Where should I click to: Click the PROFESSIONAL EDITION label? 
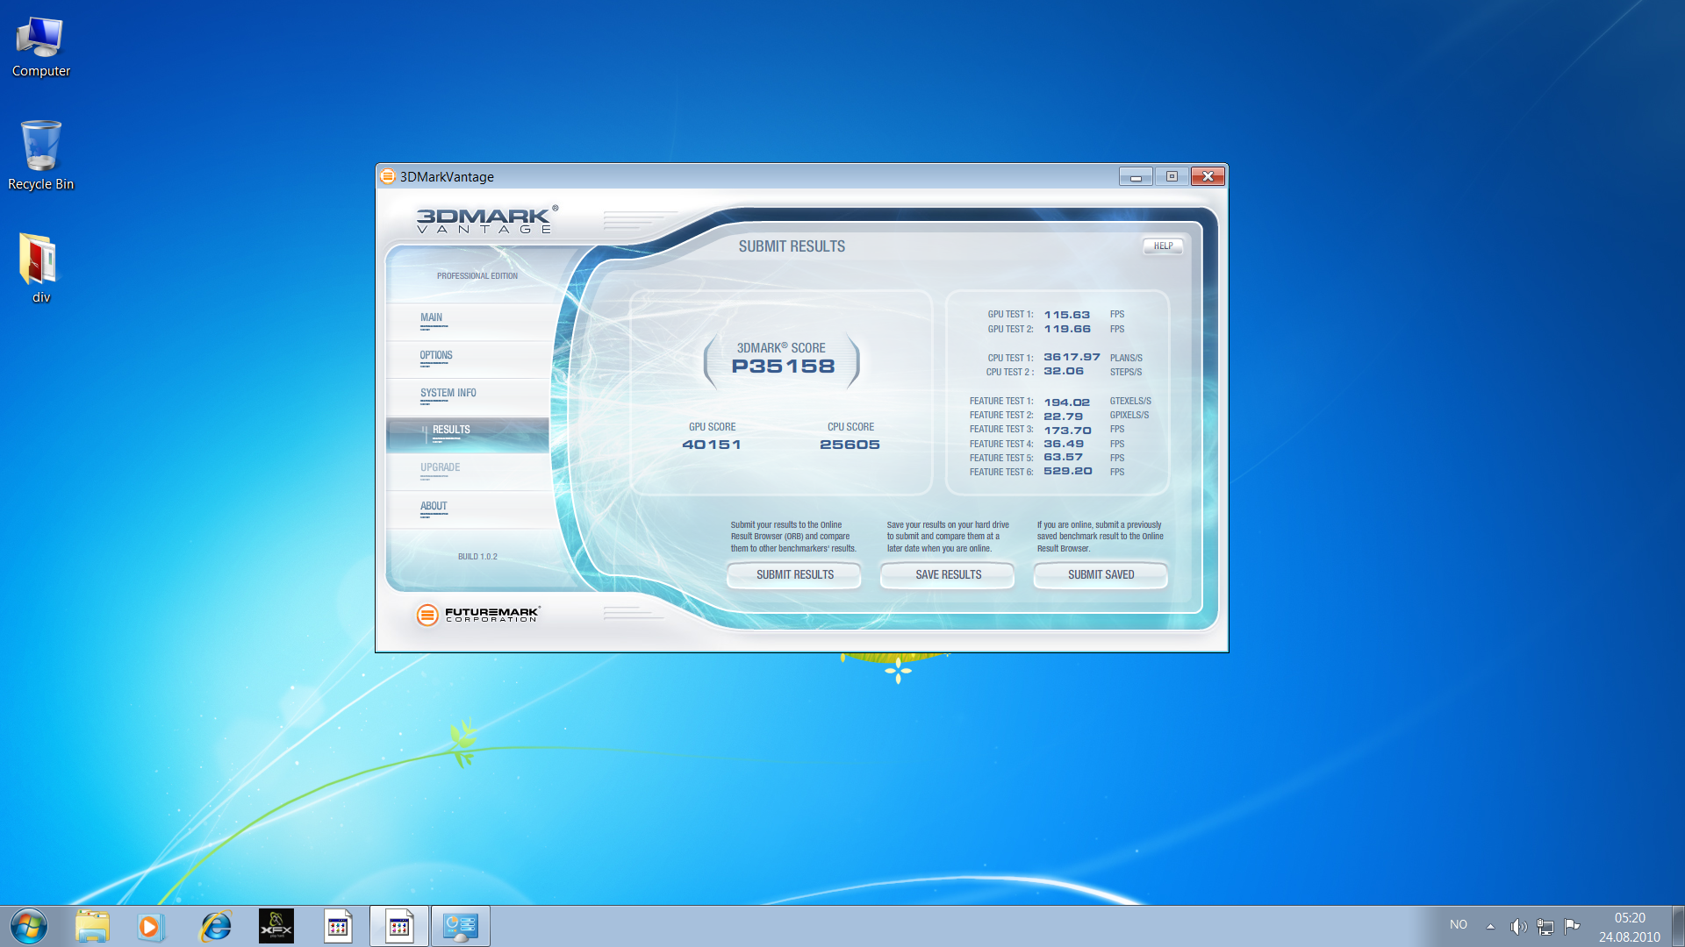[x=477, y=276]
